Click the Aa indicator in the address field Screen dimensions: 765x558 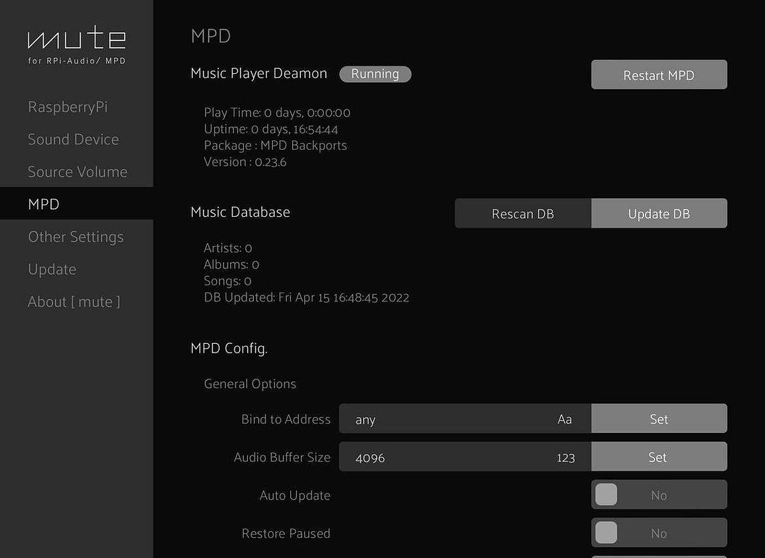(x=564, y=419)
